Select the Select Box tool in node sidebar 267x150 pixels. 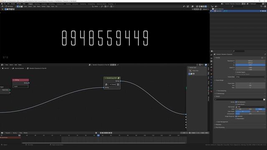pyautogui.click(x=190, y=70)
